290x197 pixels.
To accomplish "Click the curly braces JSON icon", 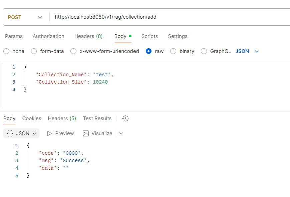I will [x=10, y=133].
